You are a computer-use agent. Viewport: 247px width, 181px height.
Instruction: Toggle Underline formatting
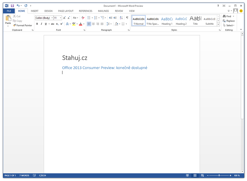(x=46, y=24)
